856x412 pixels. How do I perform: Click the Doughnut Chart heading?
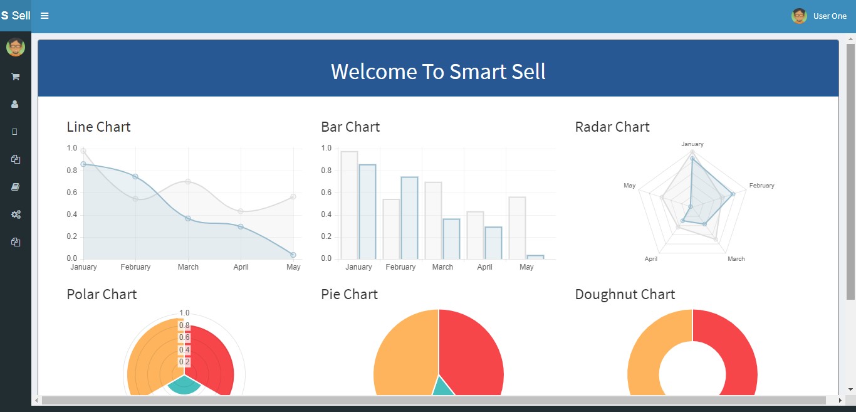tap(625, 294)
